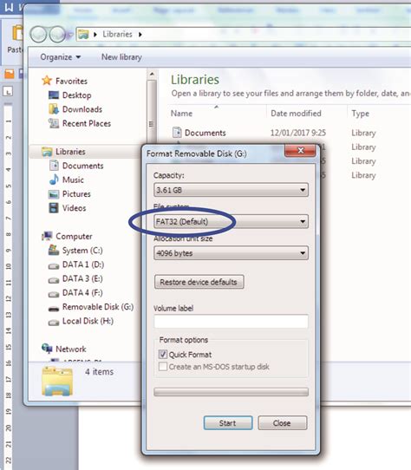The image size is (411, 470).
Task: Click the DATA 4 (F:) drive icon
Action: pos(54,294)
